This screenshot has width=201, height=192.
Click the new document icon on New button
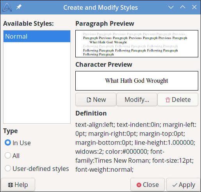pos(89,100)
